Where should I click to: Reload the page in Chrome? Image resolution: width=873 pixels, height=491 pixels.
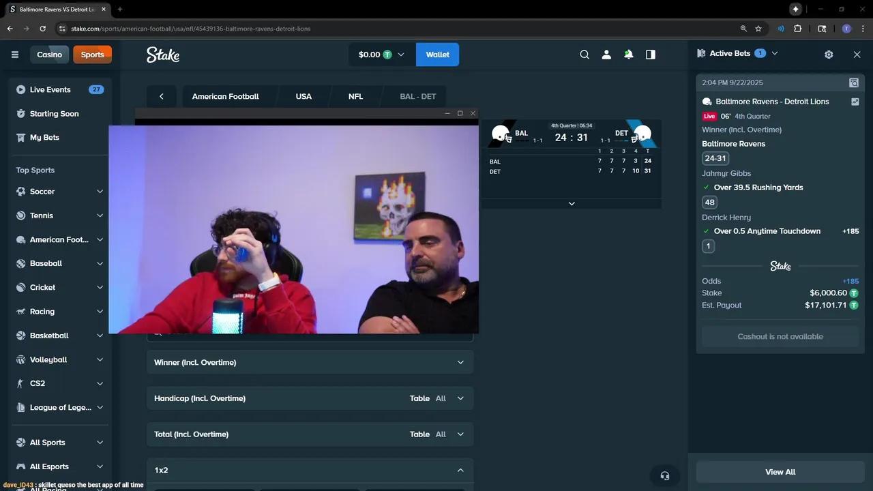coord(43,29)
